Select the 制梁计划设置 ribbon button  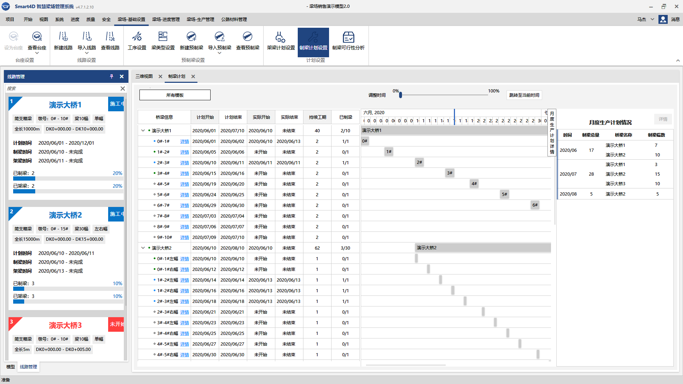(313, 42)
